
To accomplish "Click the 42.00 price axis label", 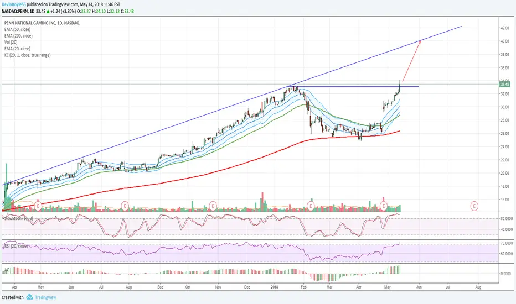I will [x=505, y=28].
